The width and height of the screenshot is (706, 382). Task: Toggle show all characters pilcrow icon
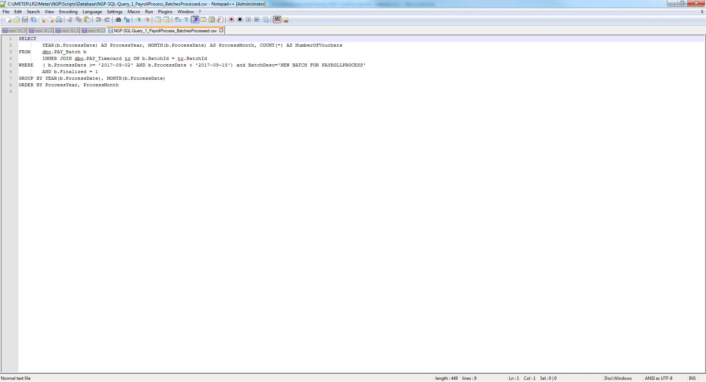(x=186, y=20)
